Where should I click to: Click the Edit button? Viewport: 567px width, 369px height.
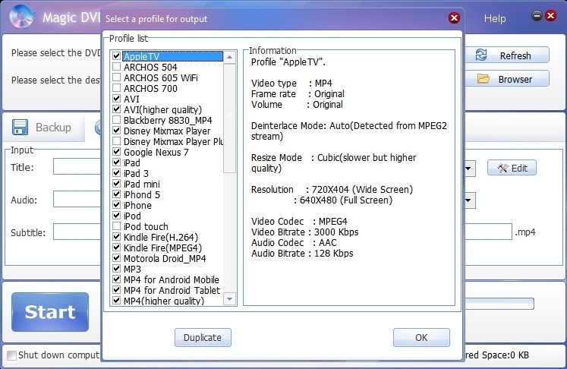tap(512, 168)
